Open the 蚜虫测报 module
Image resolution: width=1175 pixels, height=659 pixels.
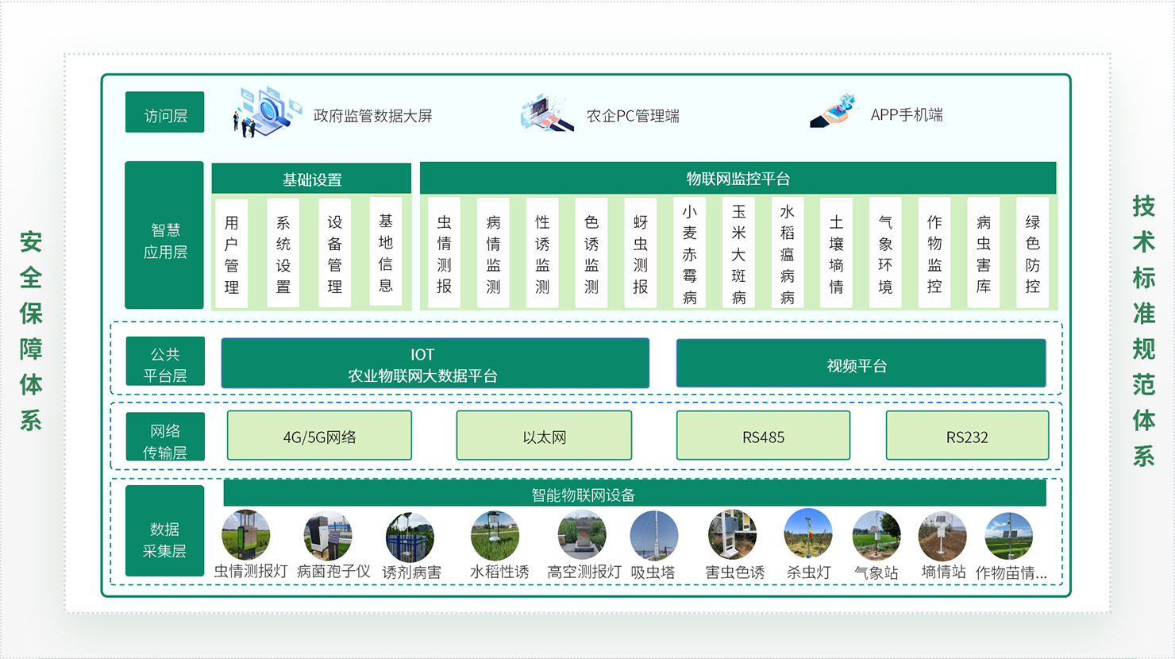click(641, 253)
